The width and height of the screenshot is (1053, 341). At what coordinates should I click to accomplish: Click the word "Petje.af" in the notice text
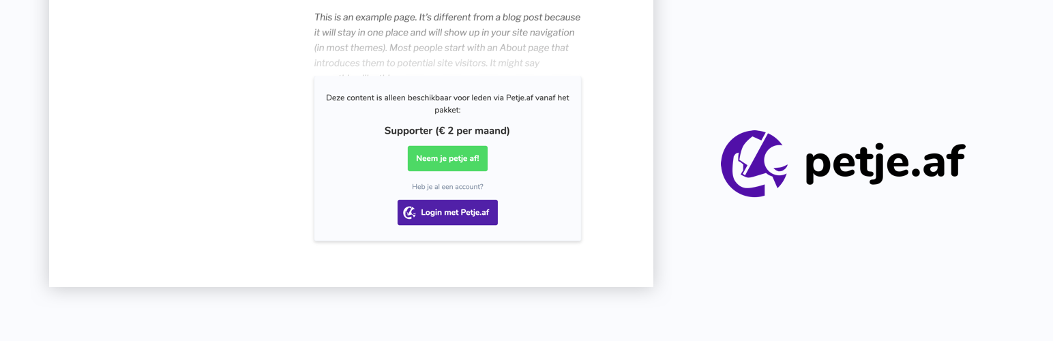520,98
